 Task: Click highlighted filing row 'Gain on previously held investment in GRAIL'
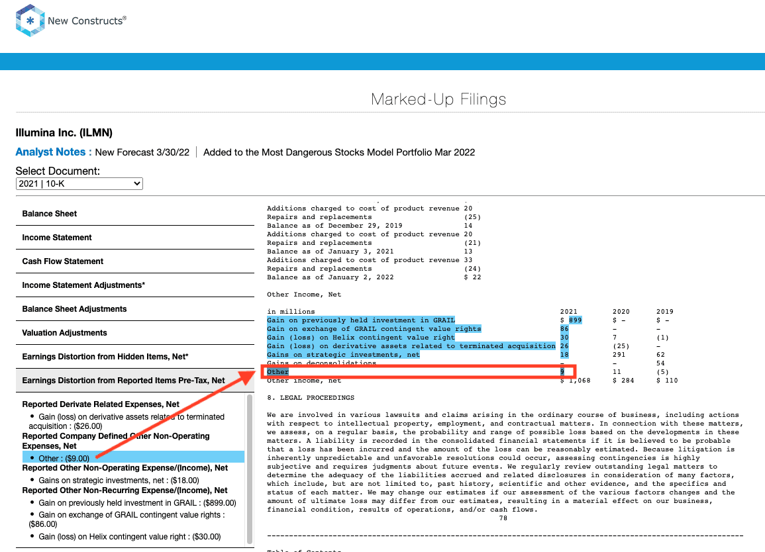coord(360,320)
